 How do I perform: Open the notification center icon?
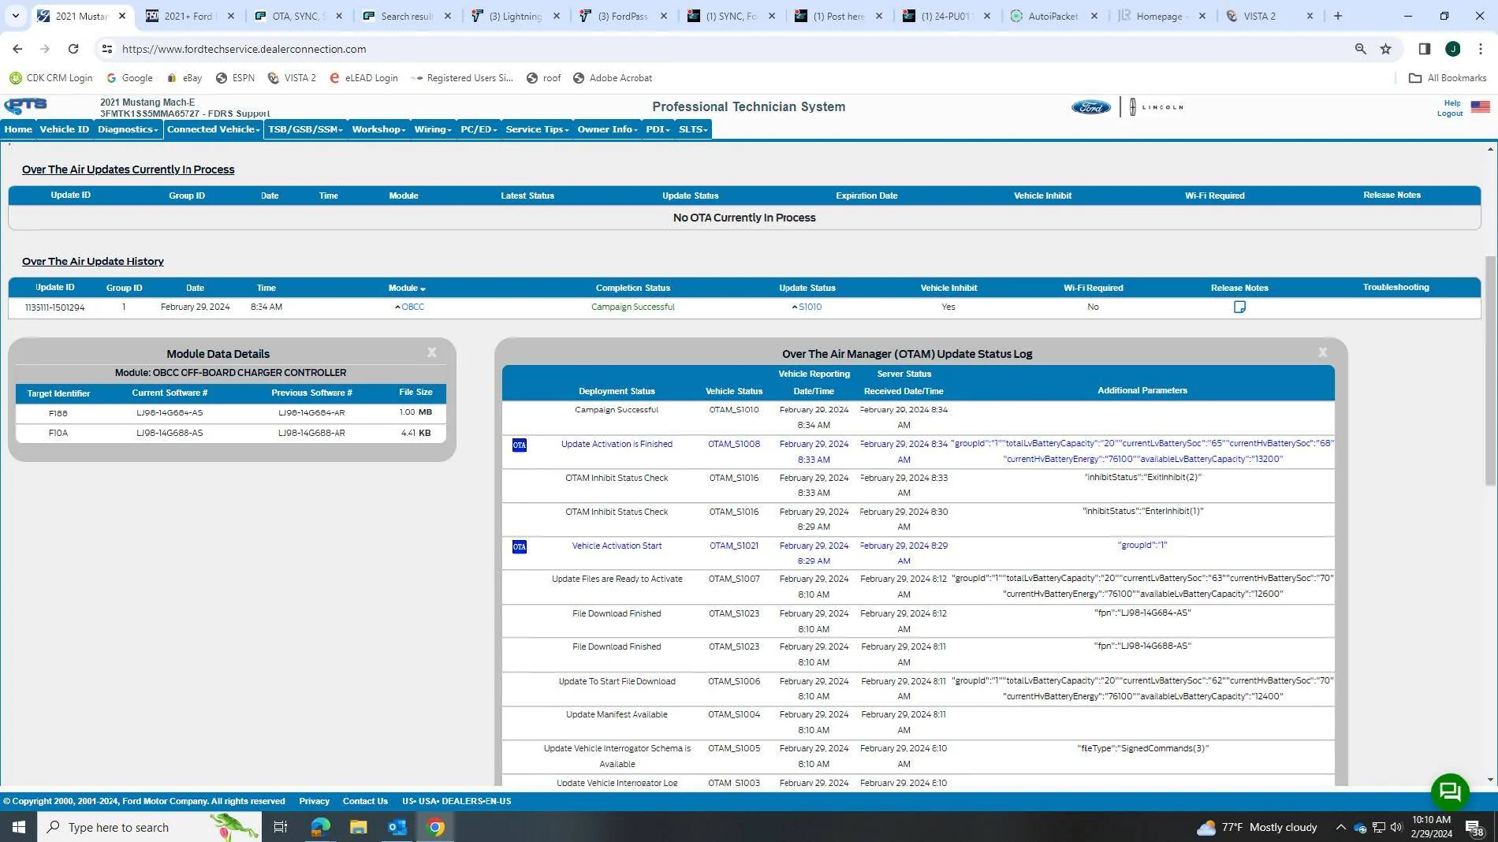tap(1474, 827)
